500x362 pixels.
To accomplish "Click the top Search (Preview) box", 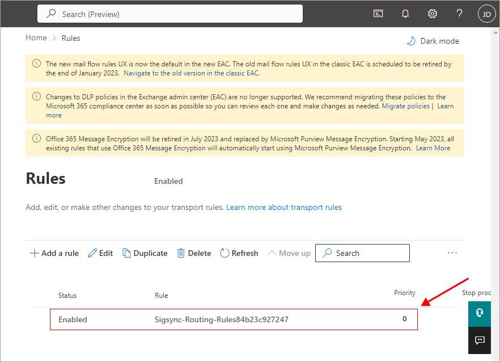I will [x=170, y=14].
